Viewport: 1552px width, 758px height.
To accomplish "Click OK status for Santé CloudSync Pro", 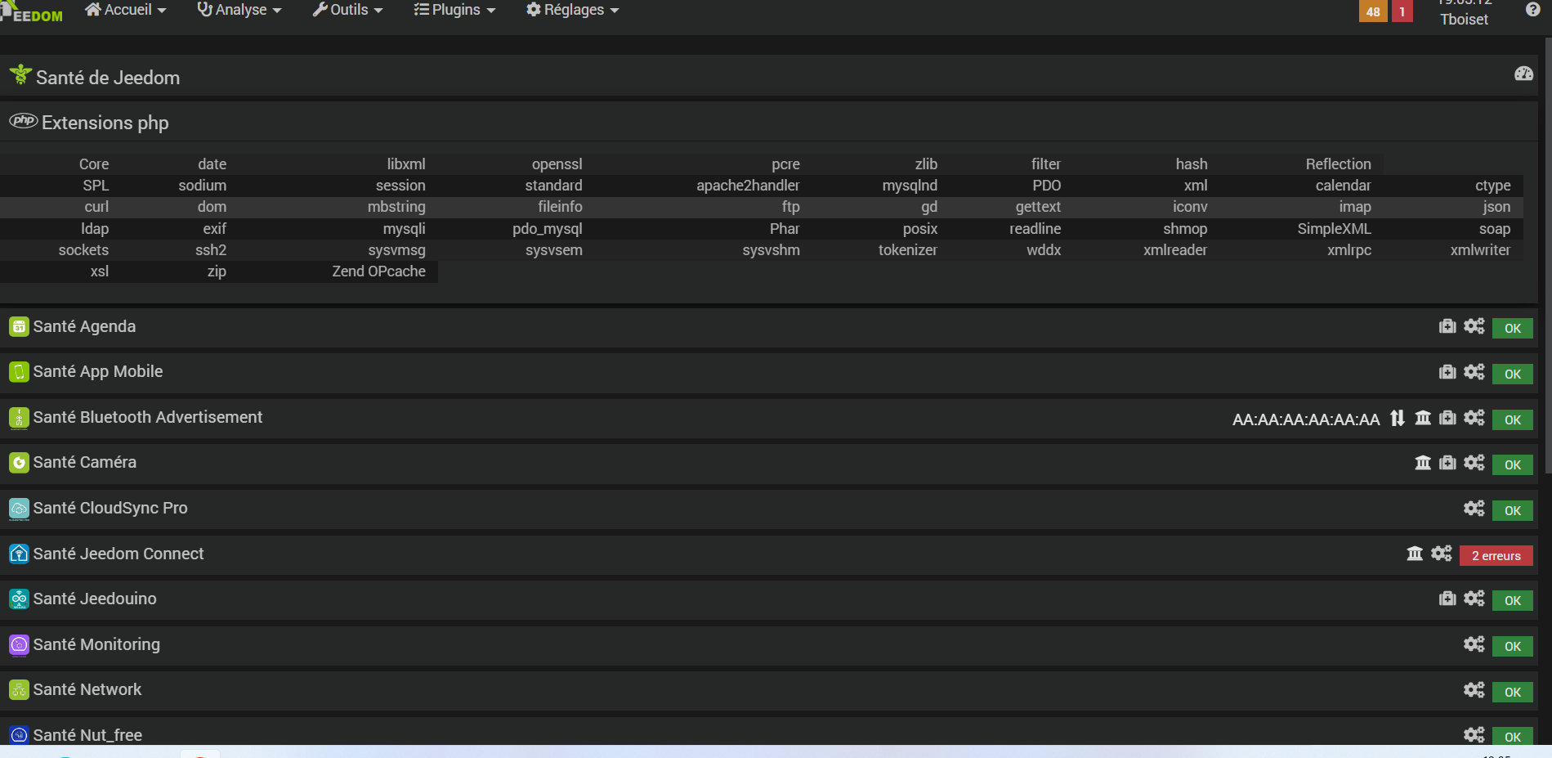I will pos(1513,510).
